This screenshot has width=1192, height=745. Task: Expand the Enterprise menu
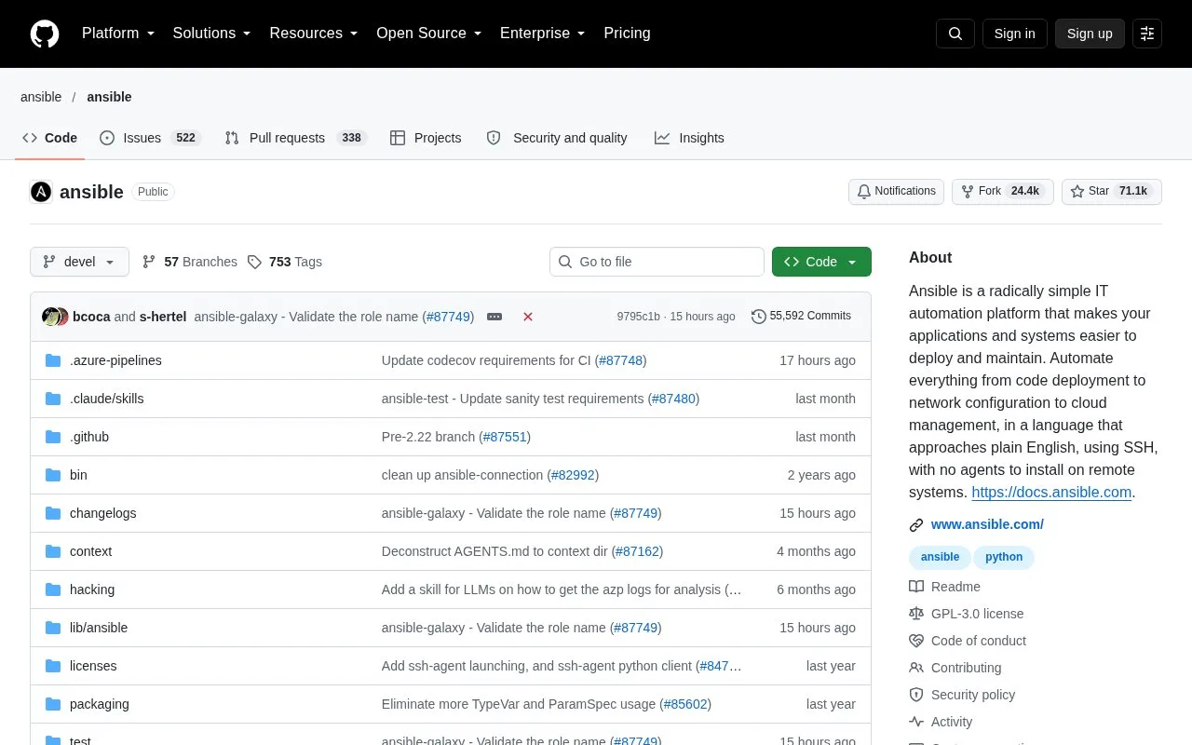(x=543, y=34)
